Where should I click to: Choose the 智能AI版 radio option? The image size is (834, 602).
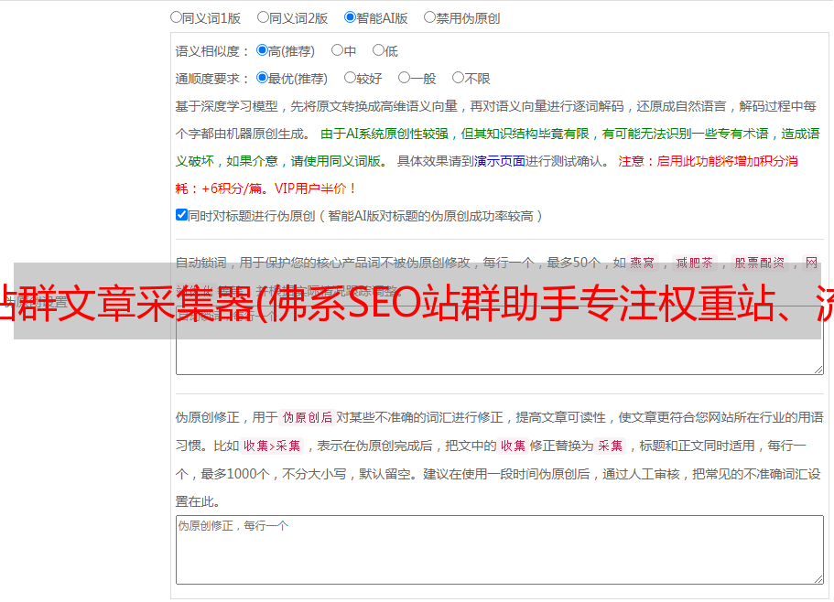(x=350, y=17)
